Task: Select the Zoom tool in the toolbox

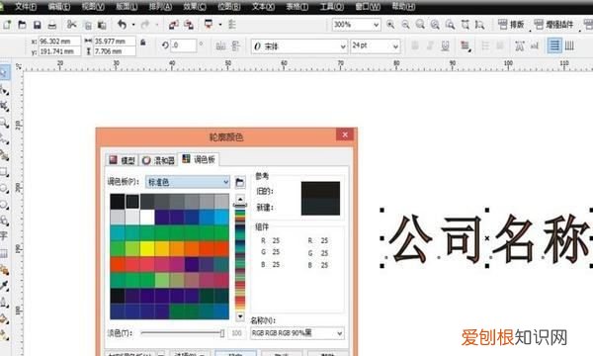Action: pos(4,123)
